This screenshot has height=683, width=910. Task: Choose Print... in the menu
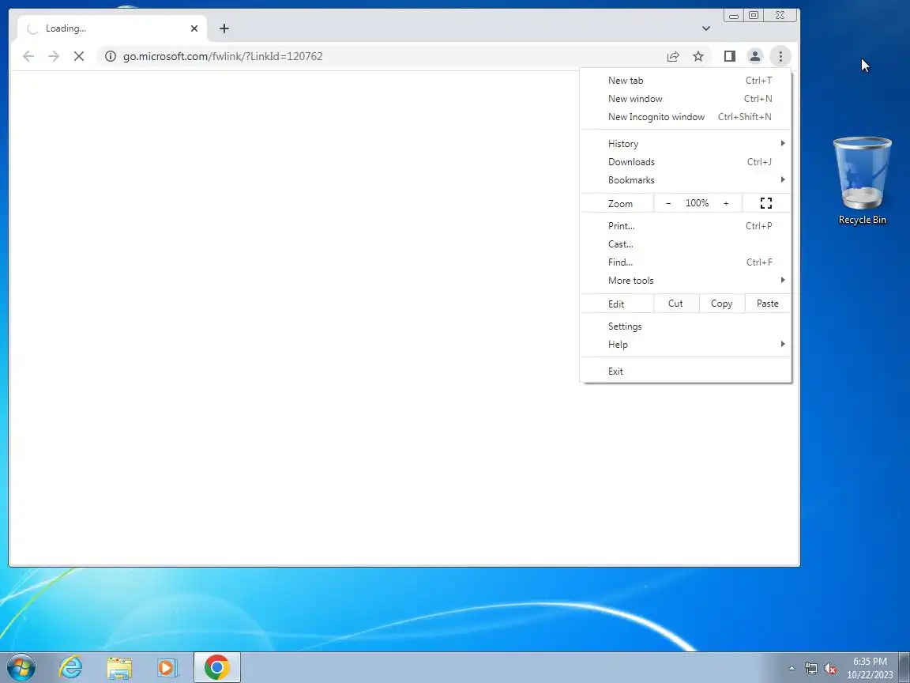pos(686,226)
